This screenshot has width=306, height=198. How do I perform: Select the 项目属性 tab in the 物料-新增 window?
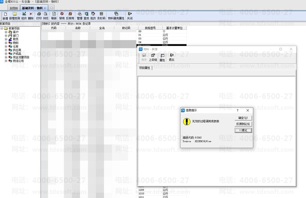145,68
